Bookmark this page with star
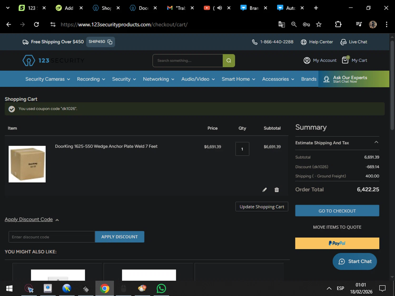This screenshot has height=296, width=395. (319, 24)
